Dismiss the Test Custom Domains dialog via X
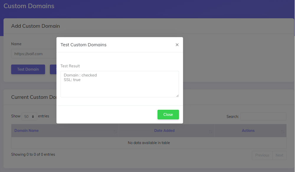The height and width of the screenshot is (172, 295). [177, 45]
